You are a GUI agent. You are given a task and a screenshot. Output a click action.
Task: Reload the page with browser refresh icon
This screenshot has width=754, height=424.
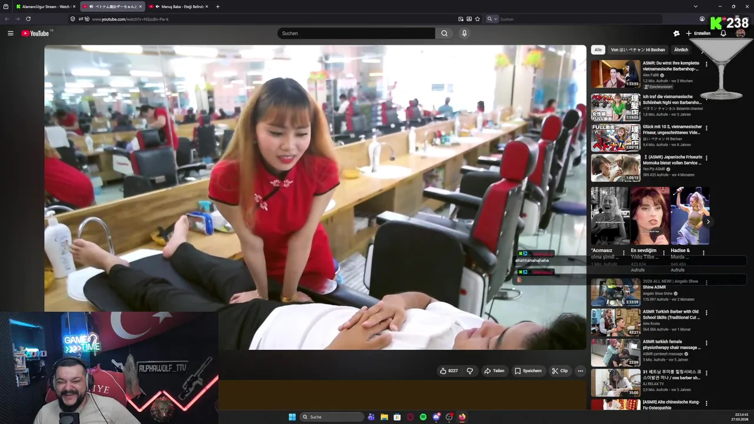pos(28,19)
